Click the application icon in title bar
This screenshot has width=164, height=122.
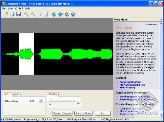3,4
